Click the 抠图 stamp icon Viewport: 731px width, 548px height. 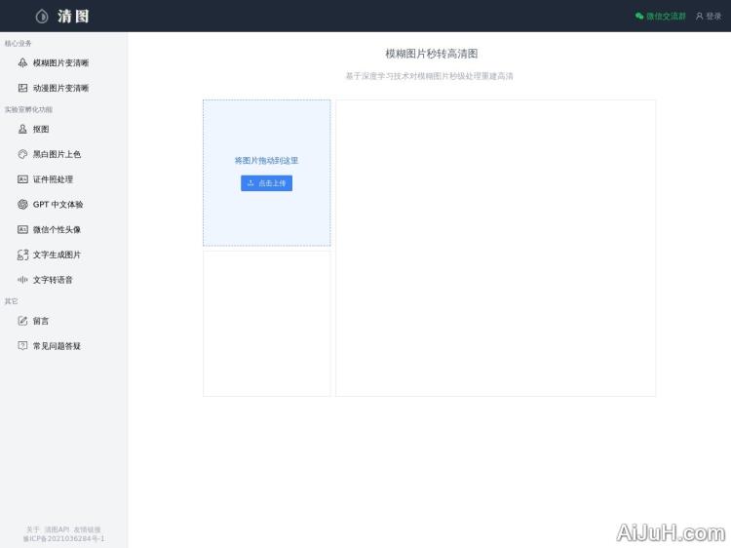click(x=23, y=129)
